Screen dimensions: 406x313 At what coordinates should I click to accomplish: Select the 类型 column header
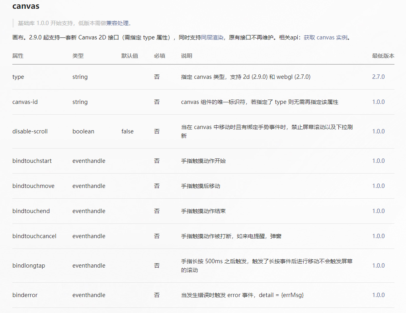pyautogui.click(x=77, y=56)
